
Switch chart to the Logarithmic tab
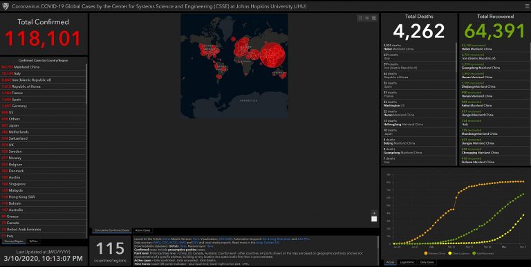click(x=407, y=262)
